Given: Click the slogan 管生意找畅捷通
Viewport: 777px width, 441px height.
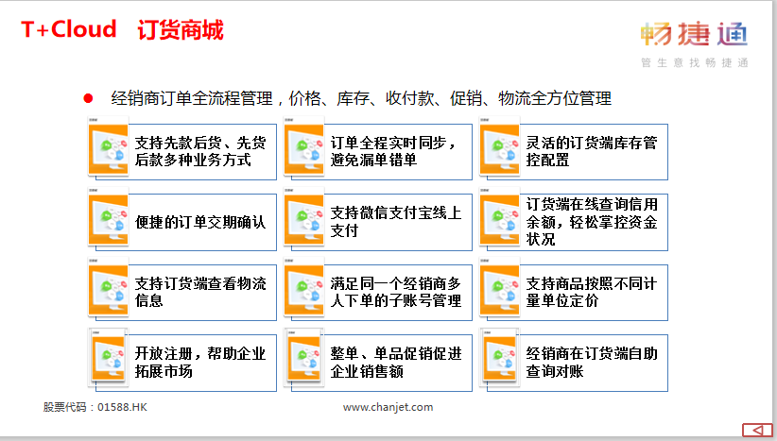Looking at the screenshot, I should (x=694, y=62).
